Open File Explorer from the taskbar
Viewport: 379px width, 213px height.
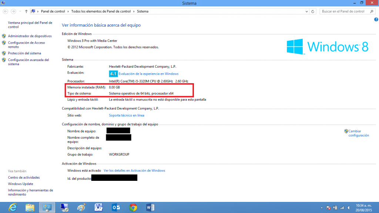(30, 207)
